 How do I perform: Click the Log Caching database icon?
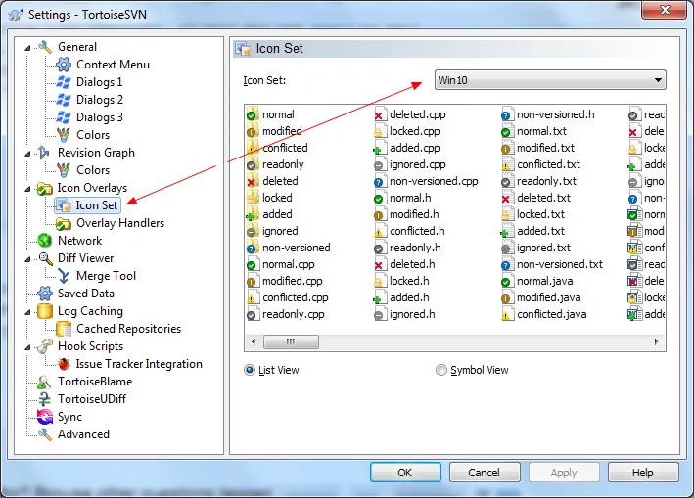tap(45, 311)
